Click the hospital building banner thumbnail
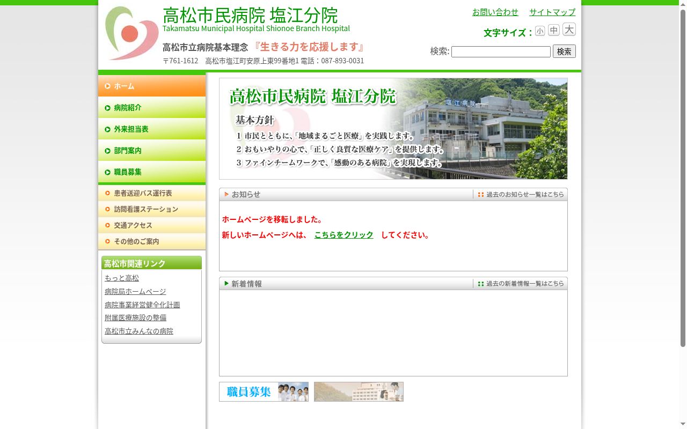 359,391
